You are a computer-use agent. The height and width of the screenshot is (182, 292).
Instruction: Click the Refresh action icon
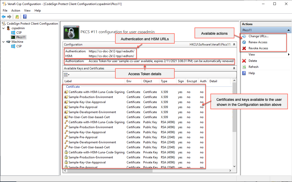[244, 67]
